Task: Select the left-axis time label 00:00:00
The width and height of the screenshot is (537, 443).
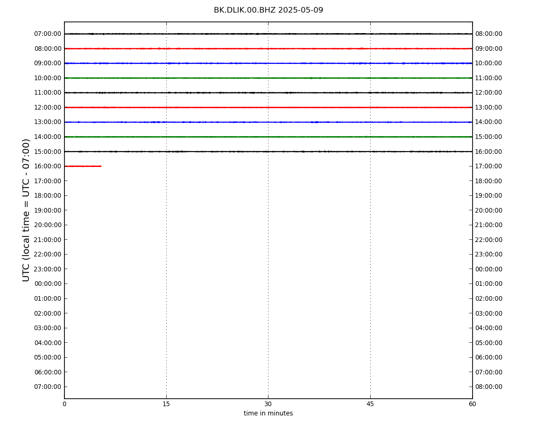Action: 48,284
